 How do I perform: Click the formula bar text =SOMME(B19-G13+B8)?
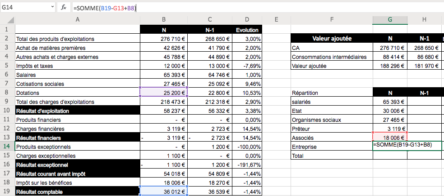[105, 9]
